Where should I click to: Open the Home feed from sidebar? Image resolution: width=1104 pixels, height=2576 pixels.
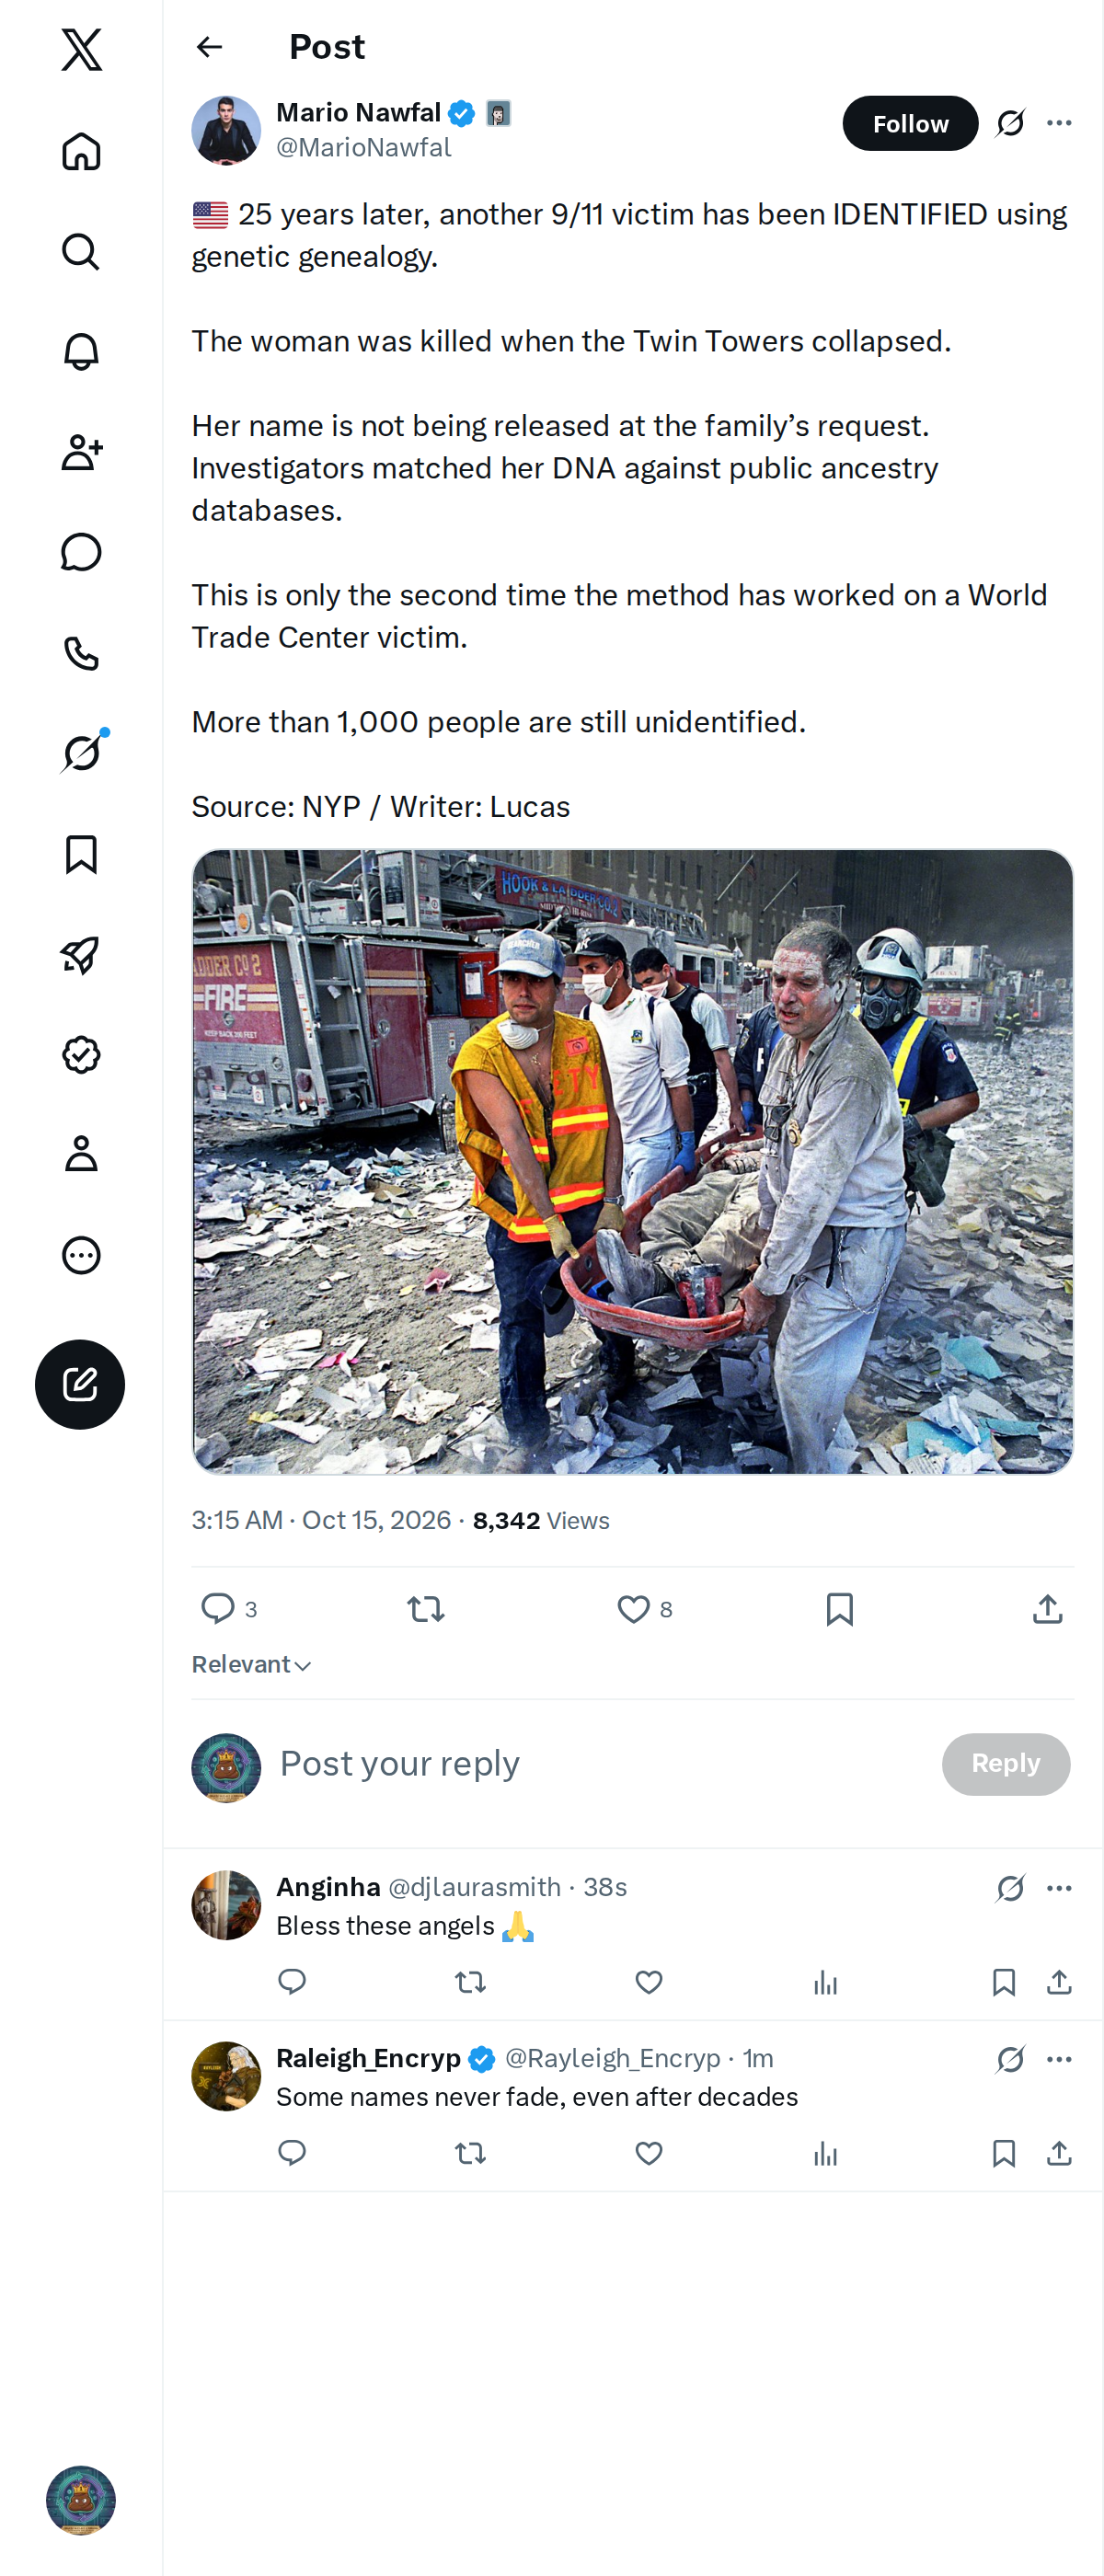pyautogui.click(x=81, y=151)
